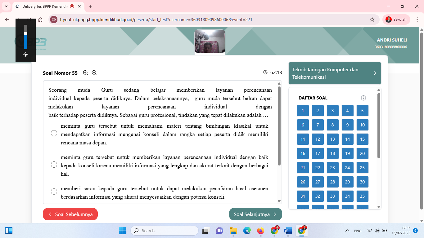The width and height of the screenshot is (424, 238).
Task: Return to Soal Sebelumnya
Action: pos(70,214)
